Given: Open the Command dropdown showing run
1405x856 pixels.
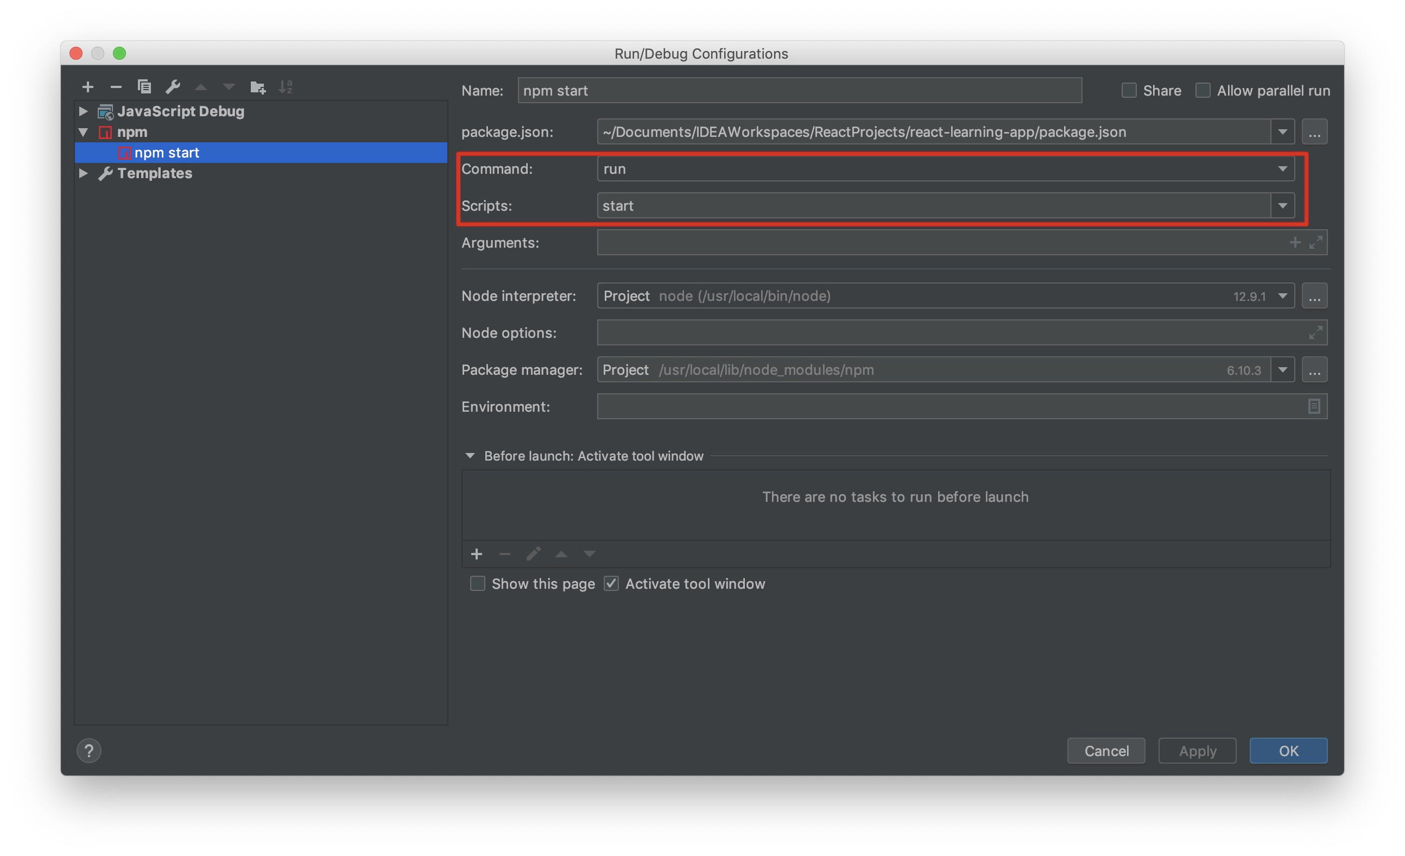Looking at the screenshot, I should (1282, 169).
